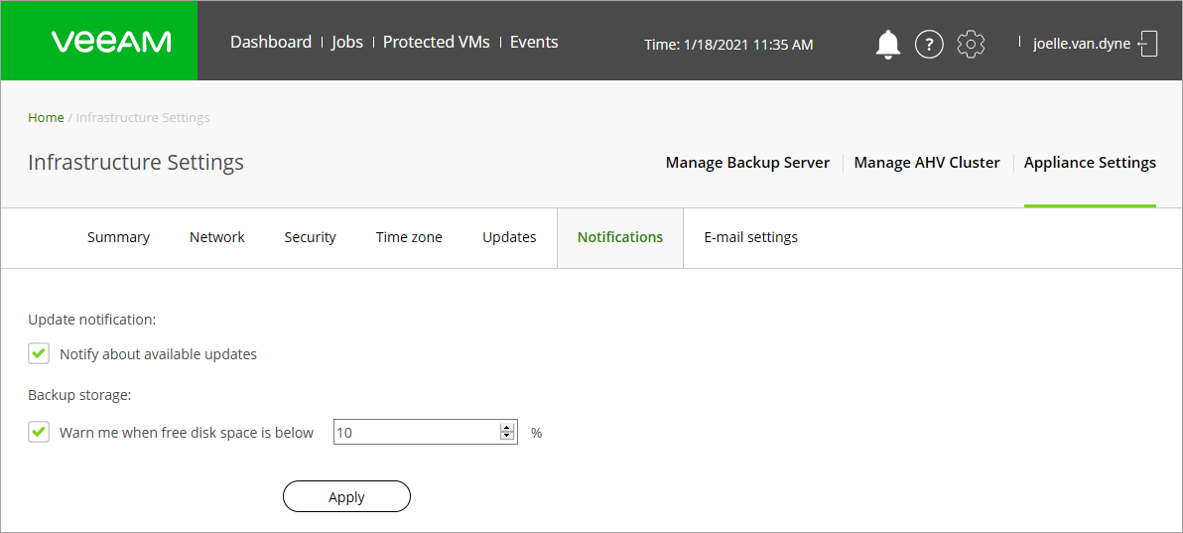The image size is (1183, 533).
Task: Open the notifications bell
Action: coord(887,44)
